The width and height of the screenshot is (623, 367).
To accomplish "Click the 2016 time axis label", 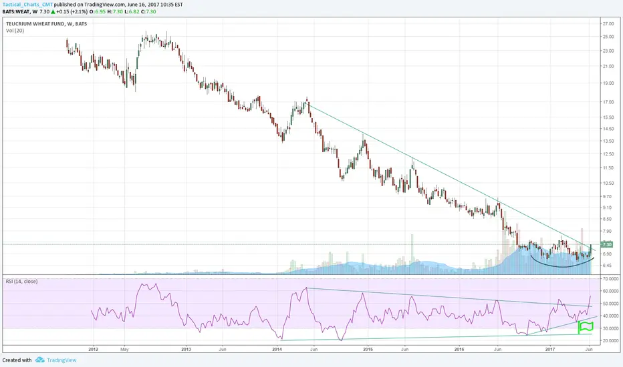I will pos(459,350).
